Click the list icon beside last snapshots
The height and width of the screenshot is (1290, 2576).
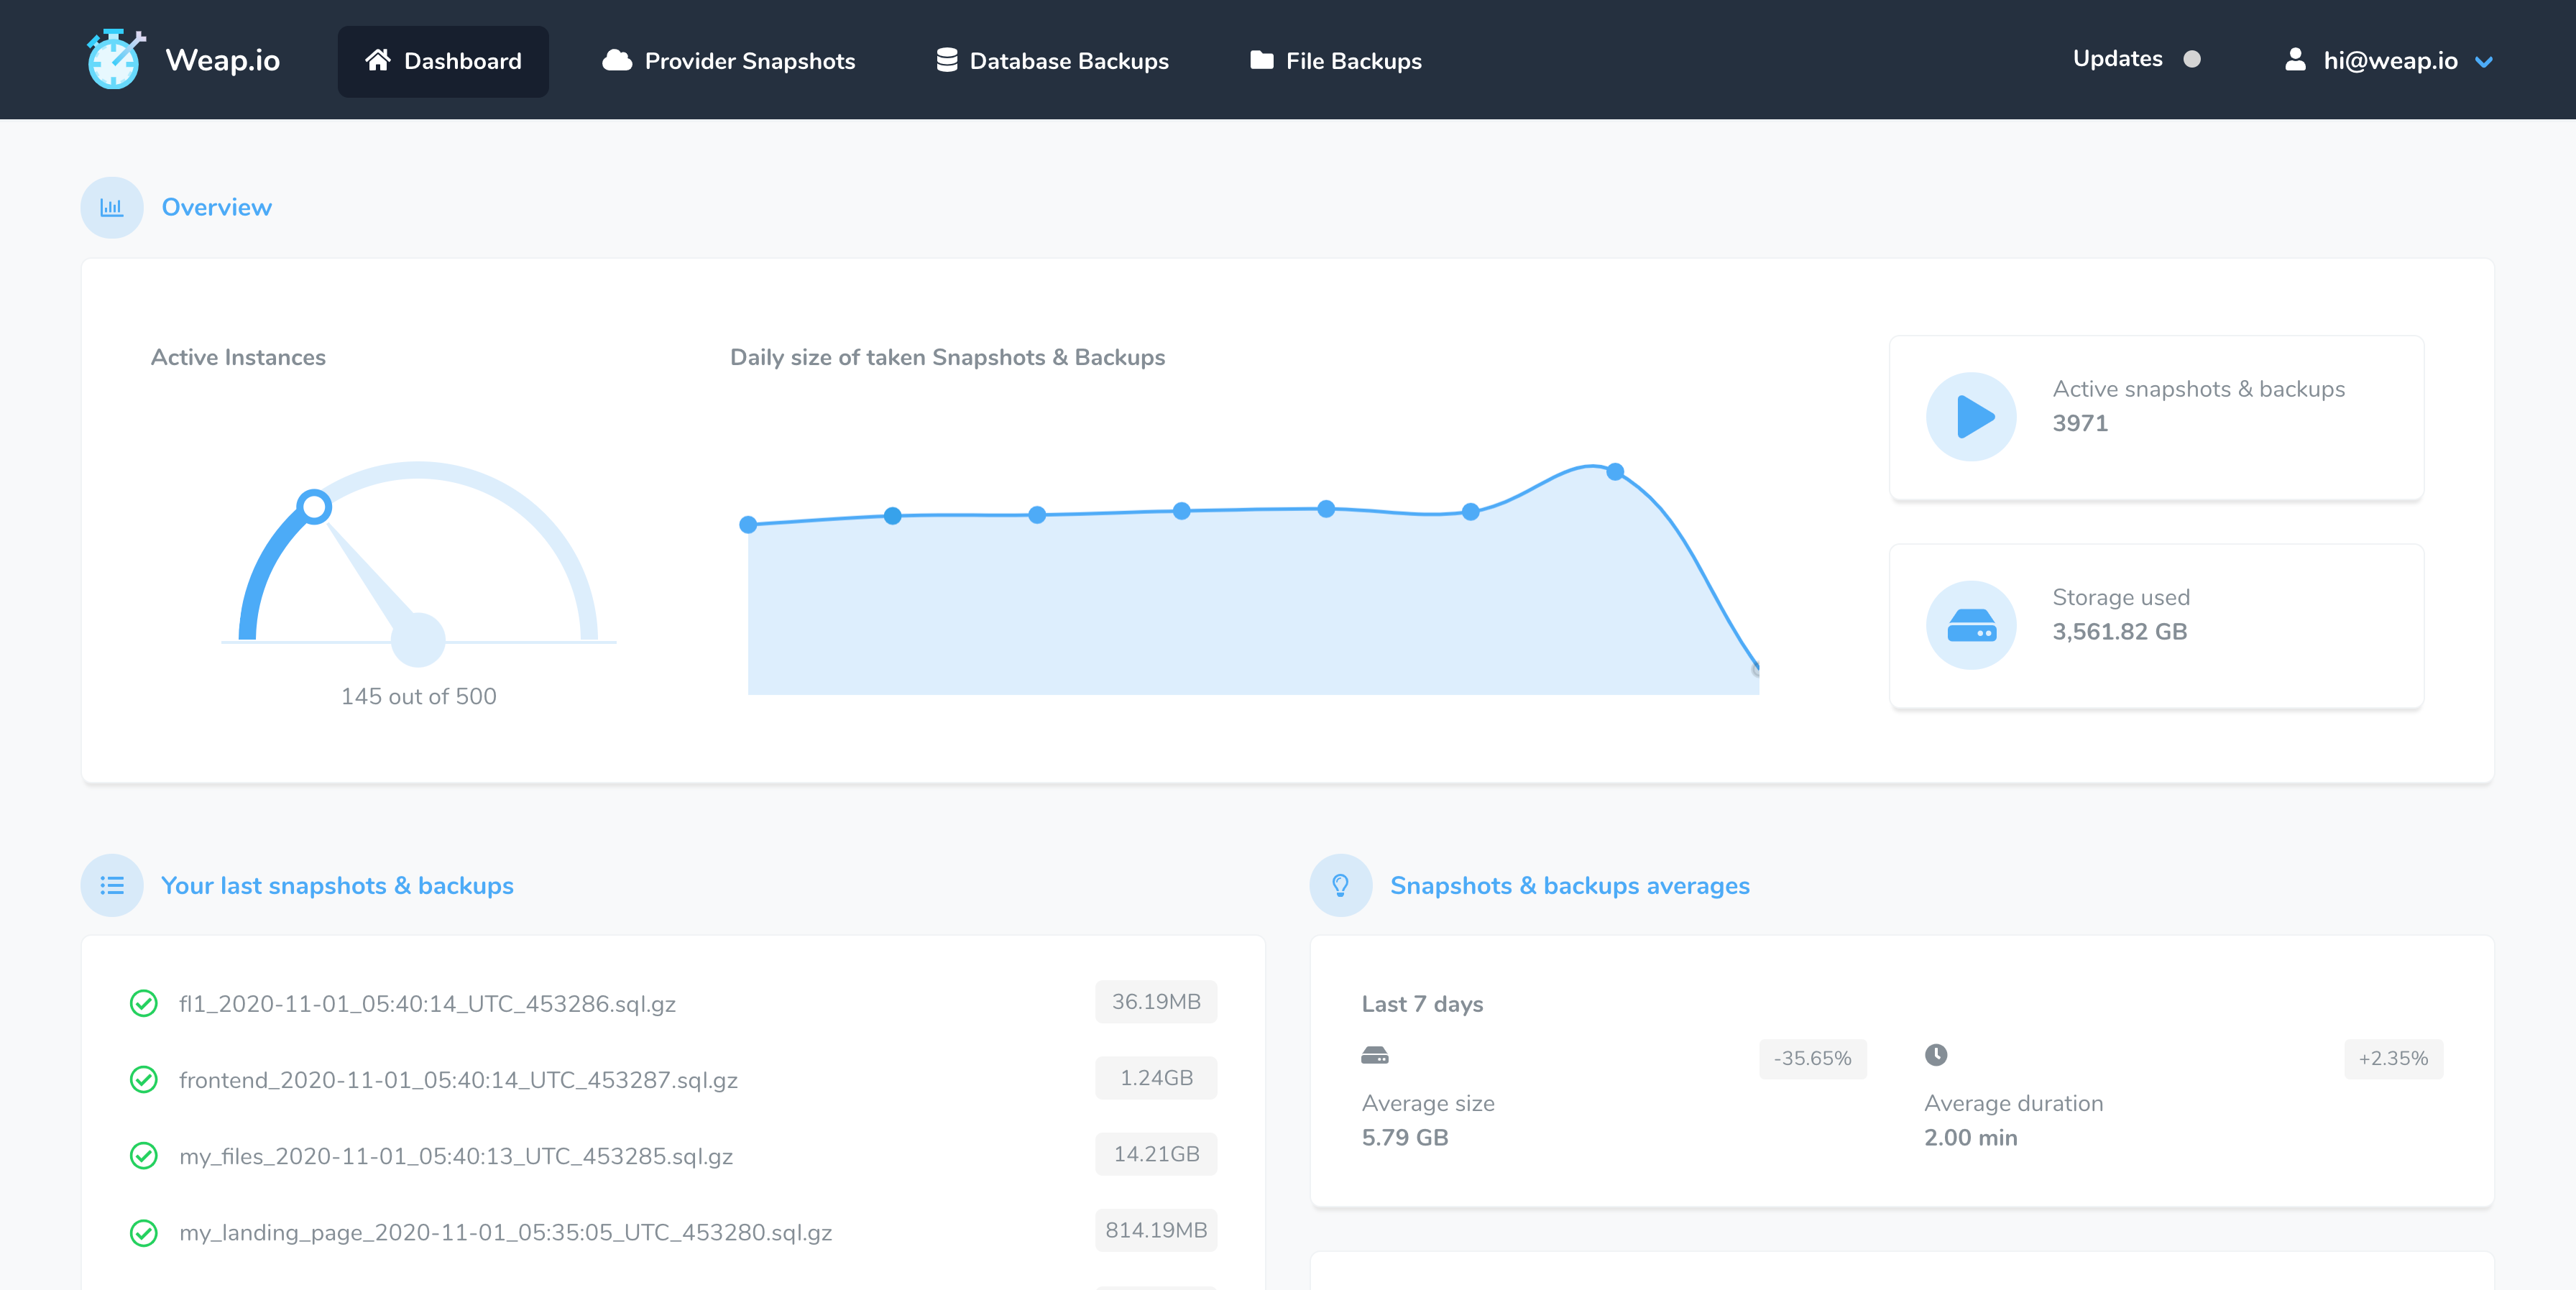(x=112, y=885)
